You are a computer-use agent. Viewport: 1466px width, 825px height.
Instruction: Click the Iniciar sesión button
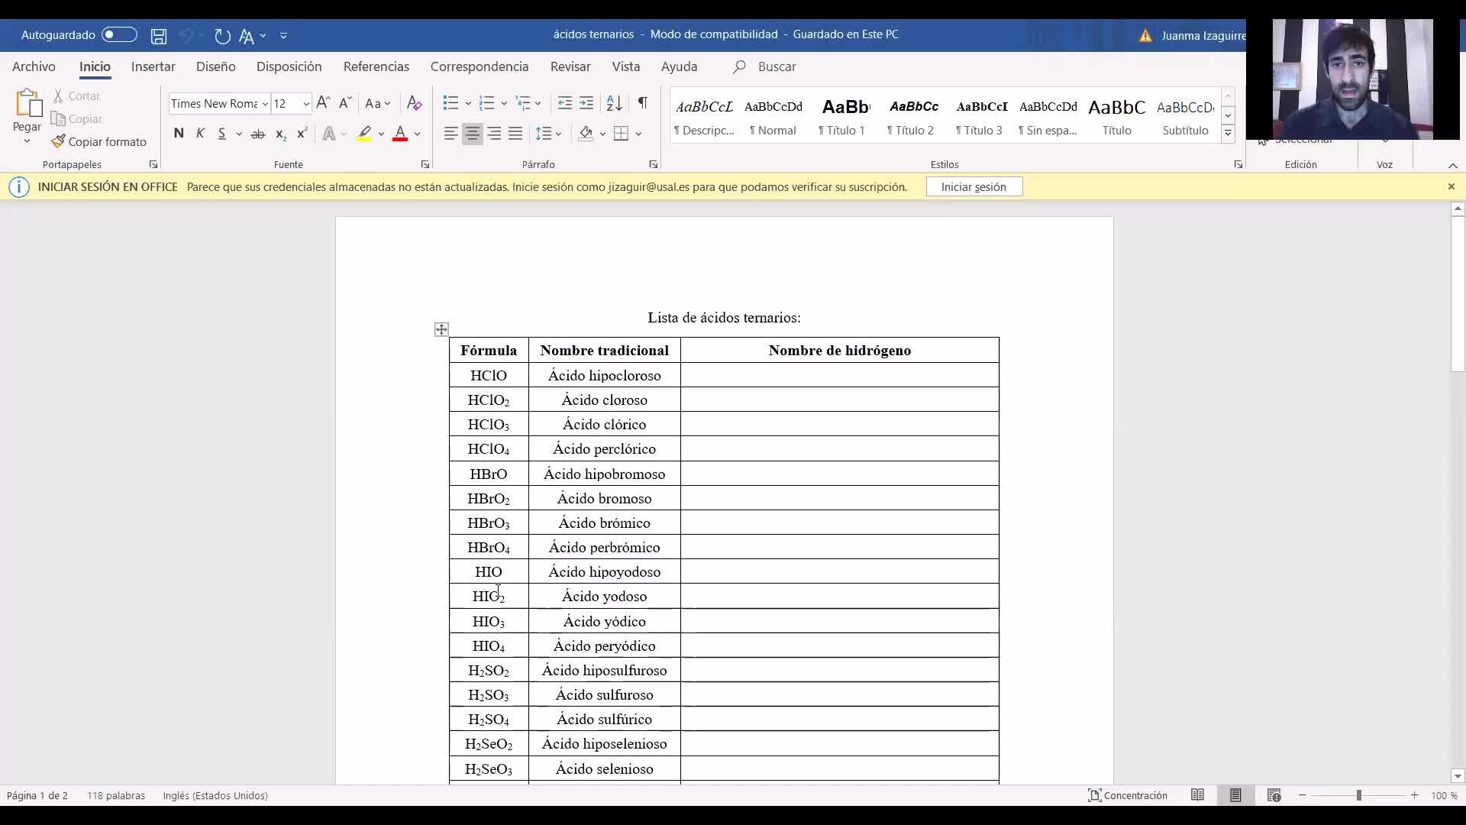coord(974,187)
